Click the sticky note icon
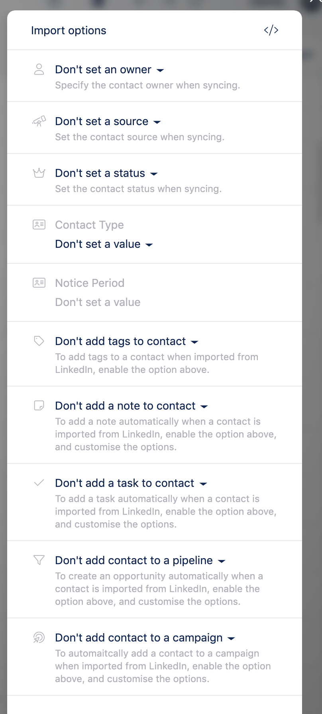 39,406
